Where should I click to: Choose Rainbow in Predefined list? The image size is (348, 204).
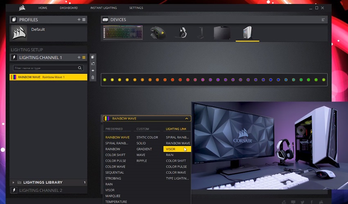[113, 149]
